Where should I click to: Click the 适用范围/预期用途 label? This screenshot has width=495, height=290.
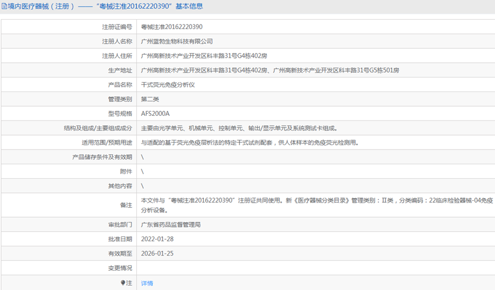click(x=107, y=143)
